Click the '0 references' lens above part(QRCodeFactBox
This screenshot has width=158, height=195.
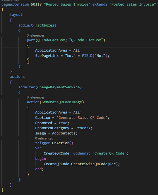(x=35, y=35)
